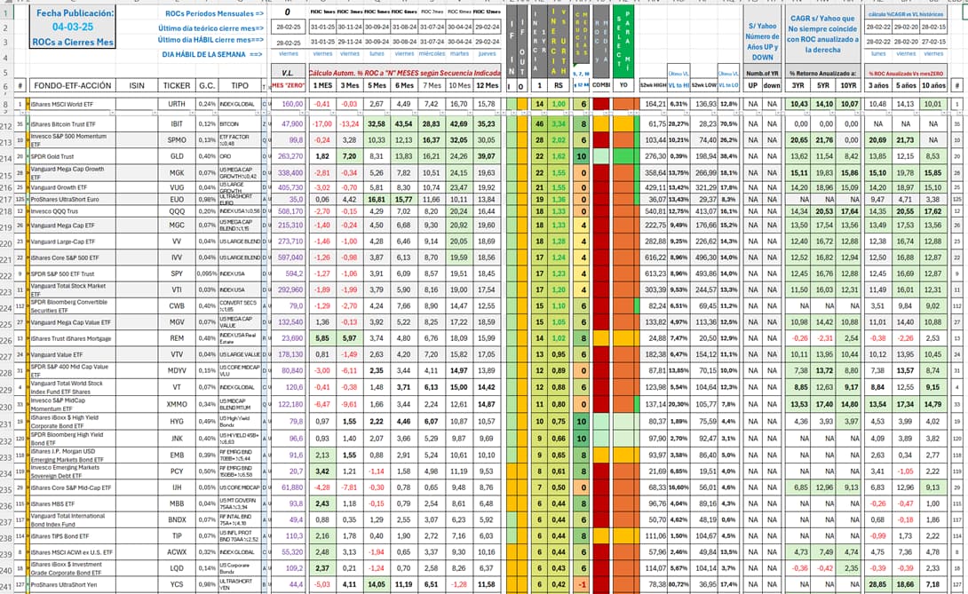The width and height of the screenshot is (968, 594).
Task: Select the URTH ticker cell
Action: [177, 105]
